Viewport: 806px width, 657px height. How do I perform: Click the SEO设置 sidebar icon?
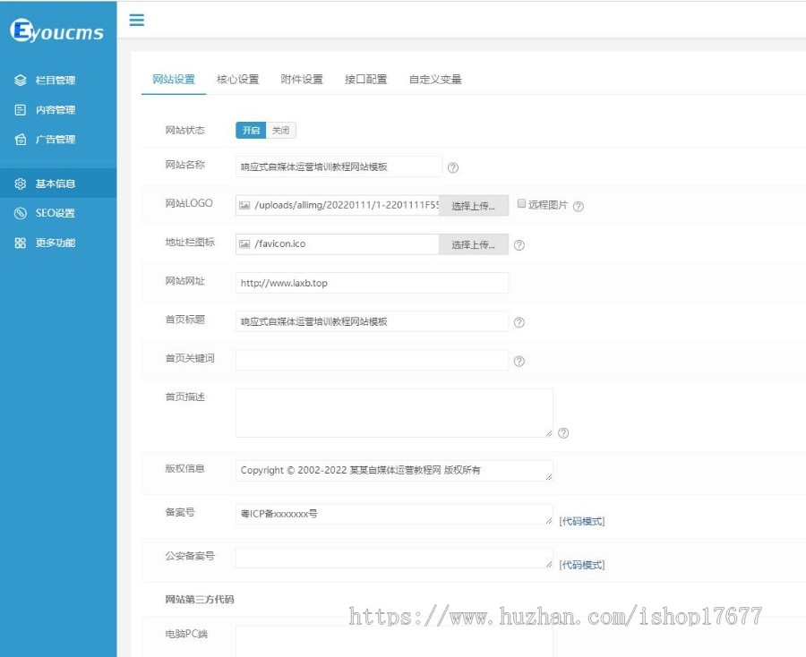click(x=20, y=213)
